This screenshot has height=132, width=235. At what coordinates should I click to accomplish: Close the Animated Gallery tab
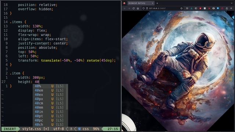[x=153, y=3]
